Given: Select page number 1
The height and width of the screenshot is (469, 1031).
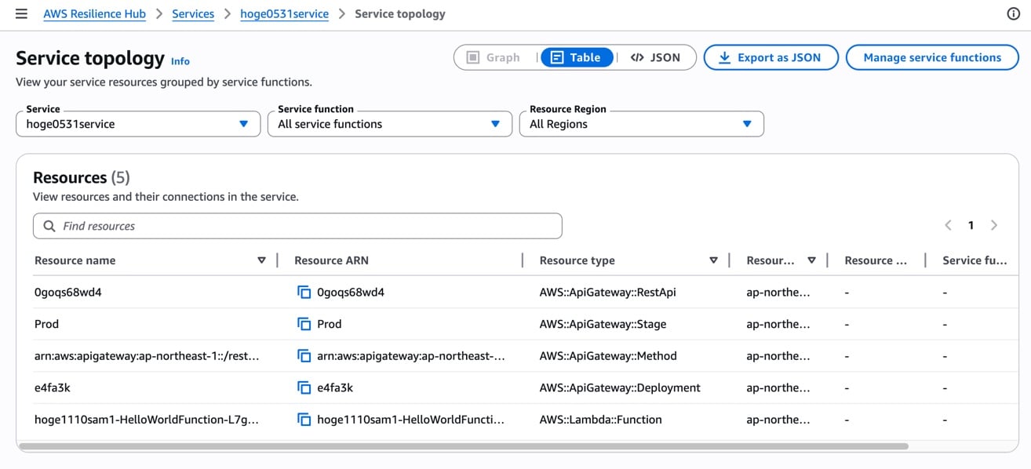Looking at the screenshot, I should (x=971, y=225).
